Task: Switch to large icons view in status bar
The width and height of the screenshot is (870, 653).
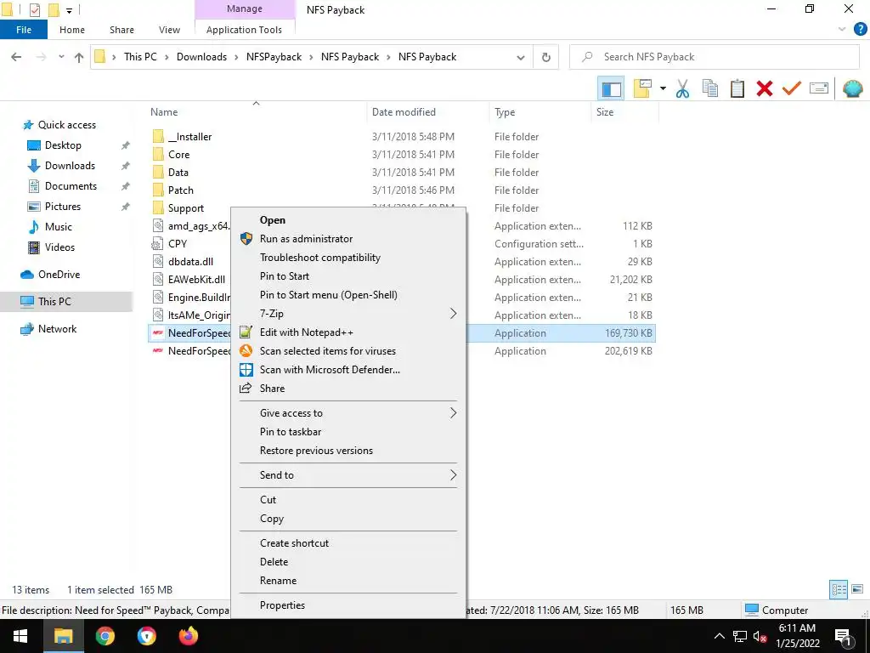Action: tap(857, 589)
